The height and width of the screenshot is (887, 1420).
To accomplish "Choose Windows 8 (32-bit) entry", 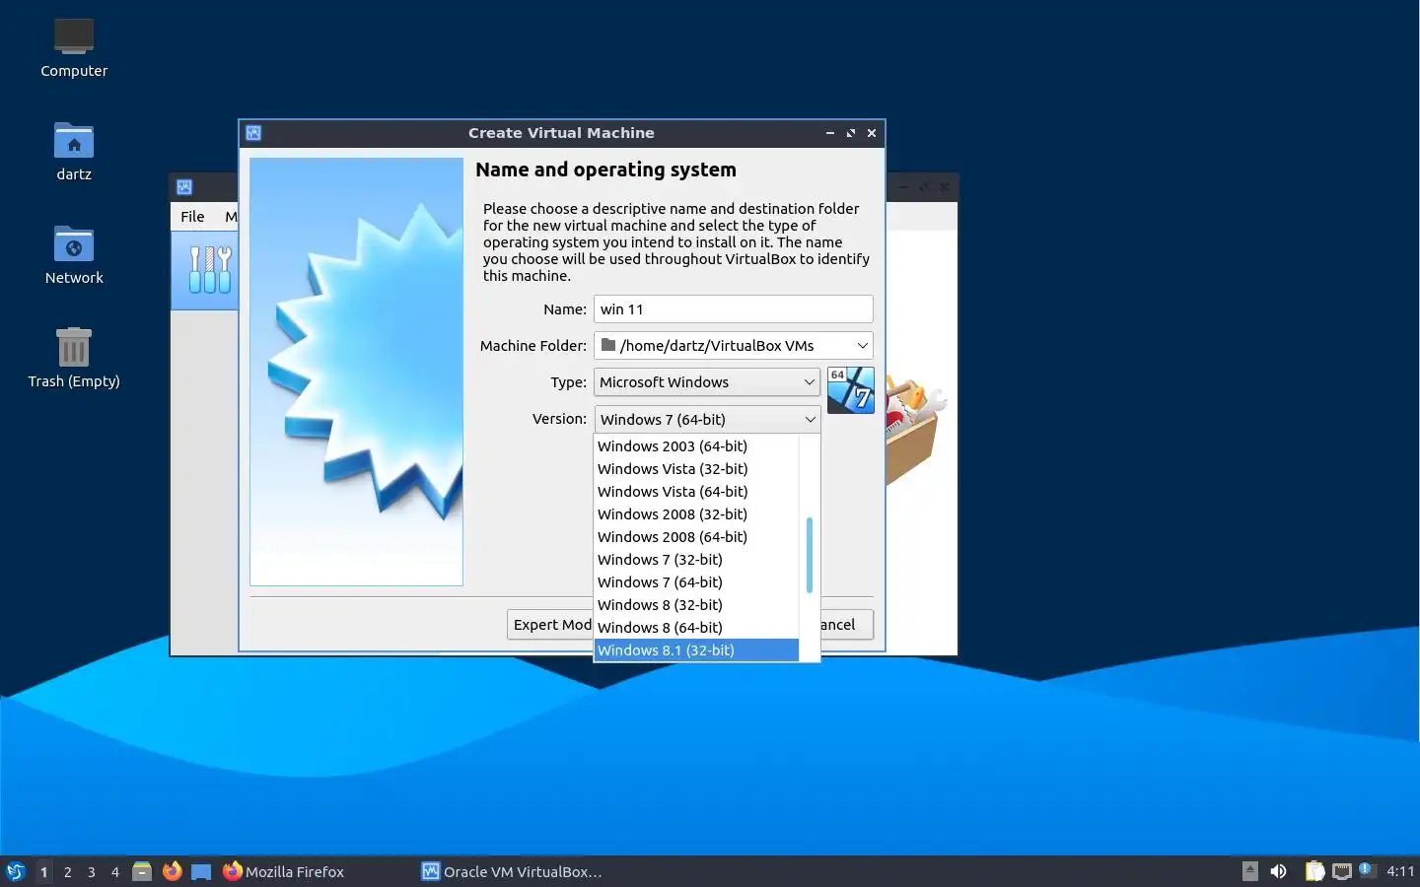I will pos(696,605).
